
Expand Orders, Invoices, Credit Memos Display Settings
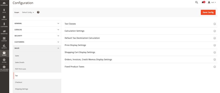[x=141, y=59]
